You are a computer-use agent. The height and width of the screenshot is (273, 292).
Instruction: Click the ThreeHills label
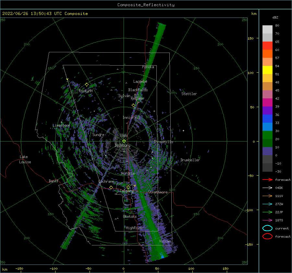[163, 142]
